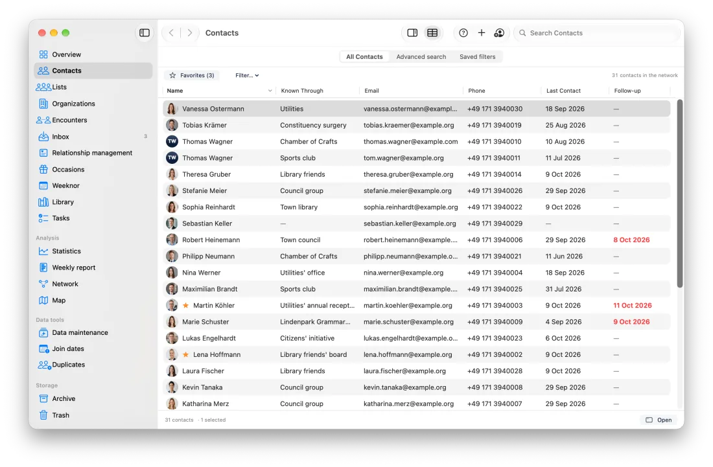Open Data maintenance in Data tools
The width and height of the screenshot is (713, 467).
tap(93, 332)
